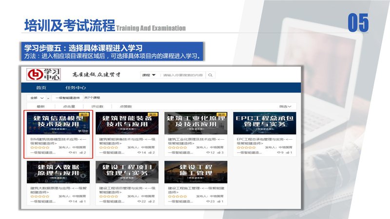
Task: Open EPC工程总承包管理与实务 course thumbnail
Action: coord(265,123)
